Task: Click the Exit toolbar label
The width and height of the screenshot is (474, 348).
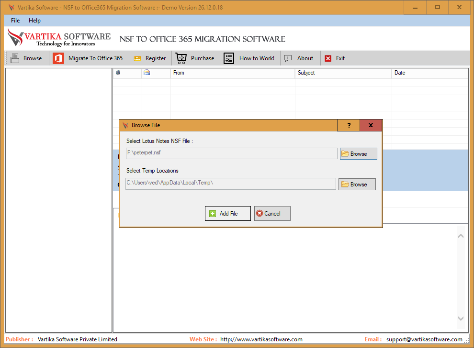Action: click(x=340, y=58)
